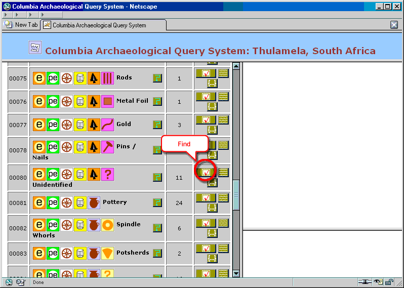The height and width of the screenshot is (288, 404).
Task: Click the Netscape Navigator status bar icon
Action: (x=9, y=282)
